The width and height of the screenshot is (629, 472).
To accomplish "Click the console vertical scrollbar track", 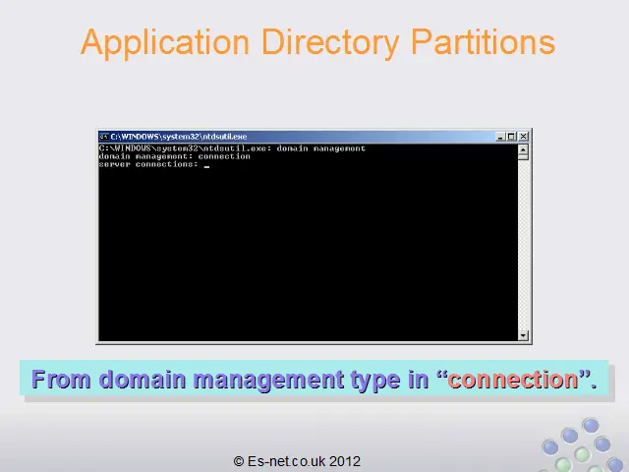I will (523, 246).
